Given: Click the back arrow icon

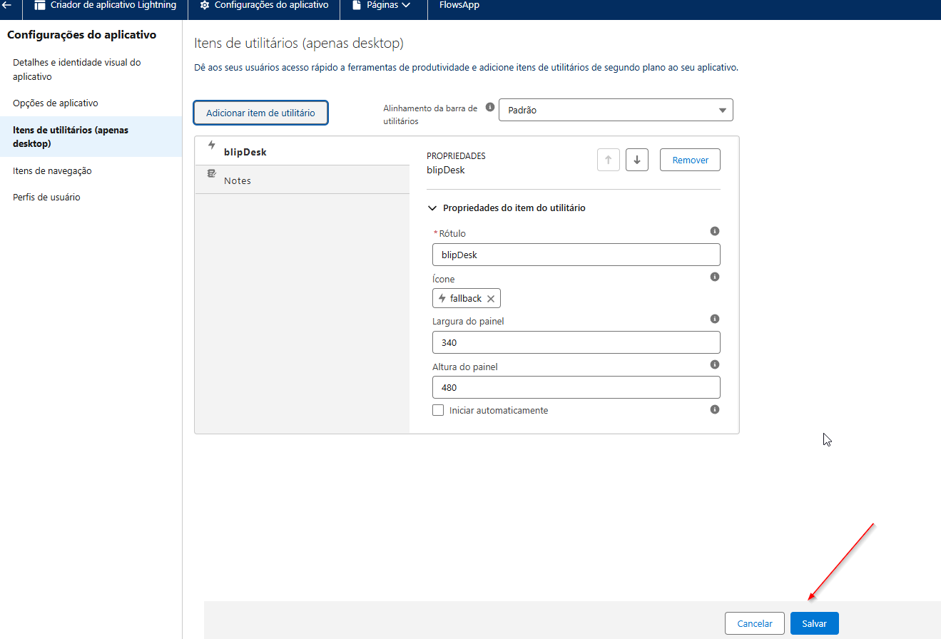Looking at the screenshot, I should 8,5.
